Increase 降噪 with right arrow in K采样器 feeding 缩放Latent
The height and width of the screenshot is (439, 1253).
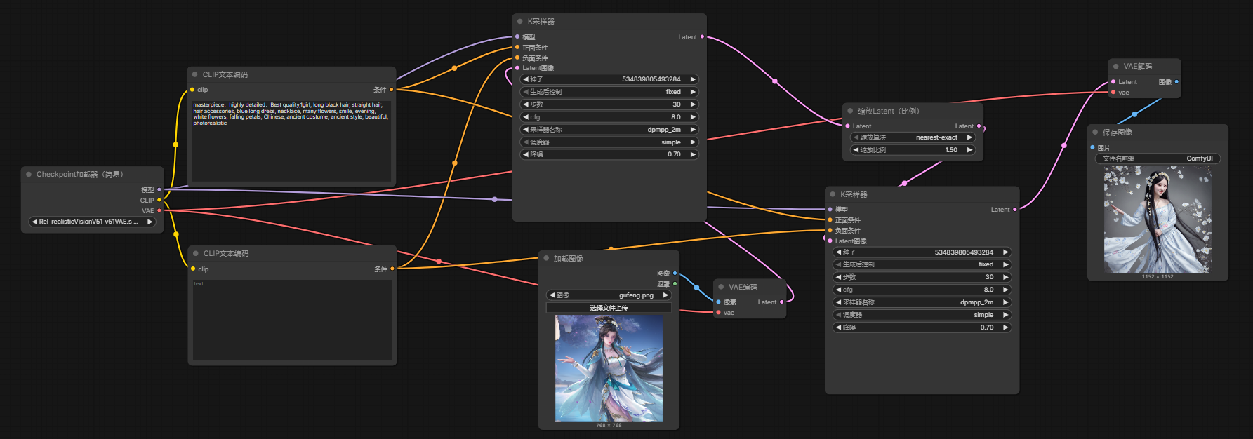click(x=693, y=154)
